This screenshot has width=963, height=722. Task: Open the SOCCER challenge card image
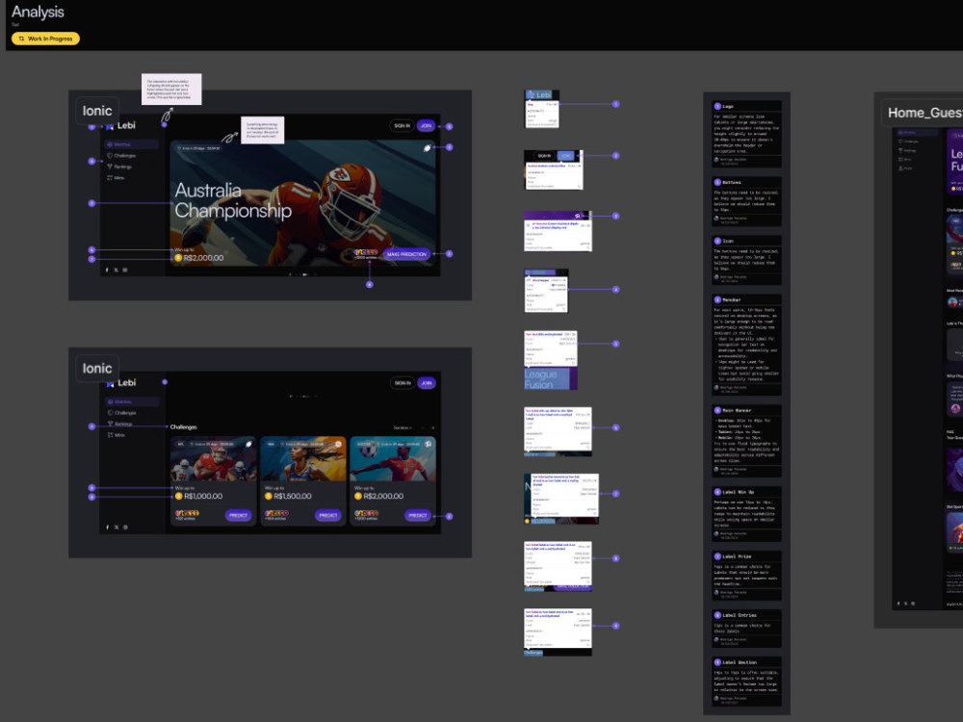point(393,459)
